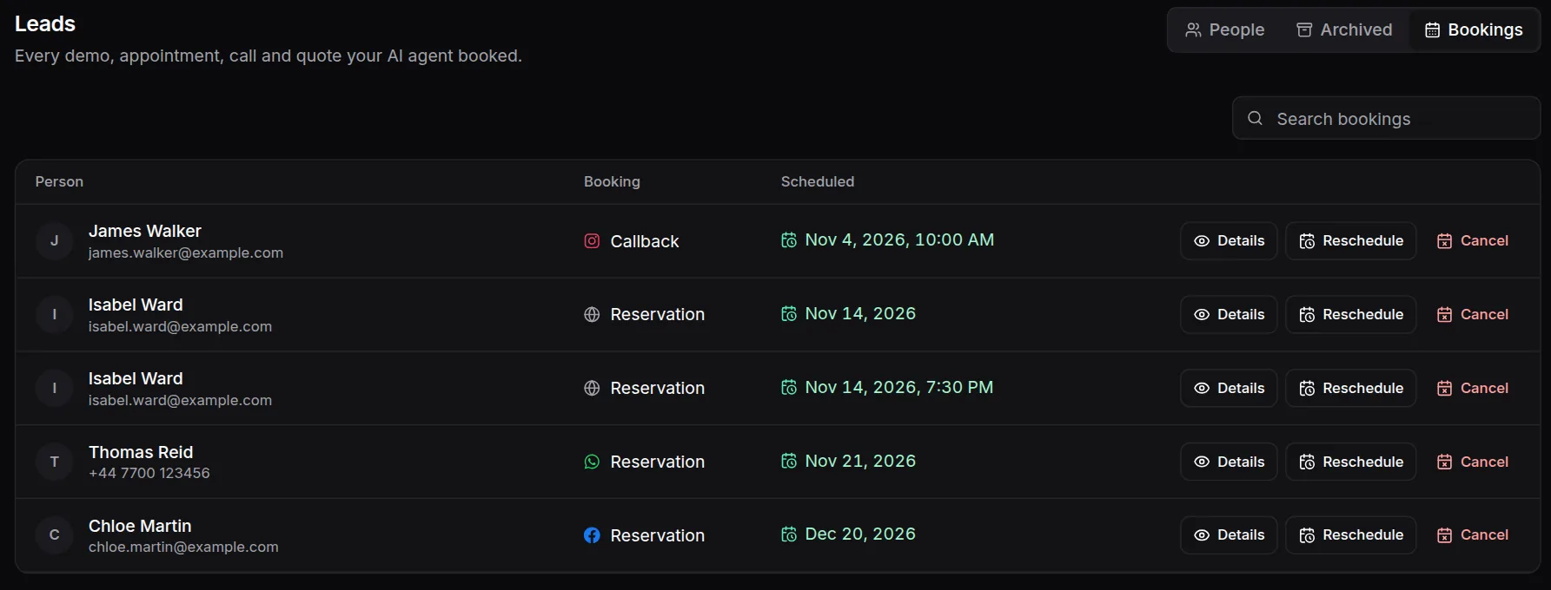Click the name Chloe Martin
Viewport: 1551px width, 590px height.
140,526
